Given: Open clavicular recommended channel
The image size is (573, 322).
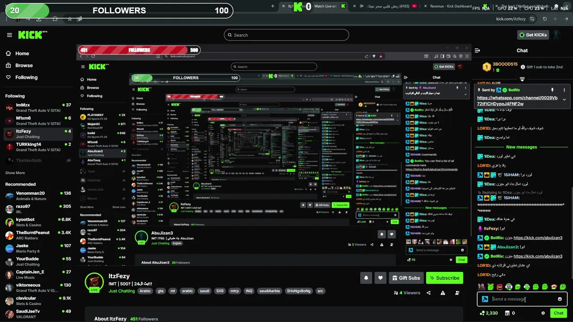Looking at the screenshot, I should click(x=38, y=301).
